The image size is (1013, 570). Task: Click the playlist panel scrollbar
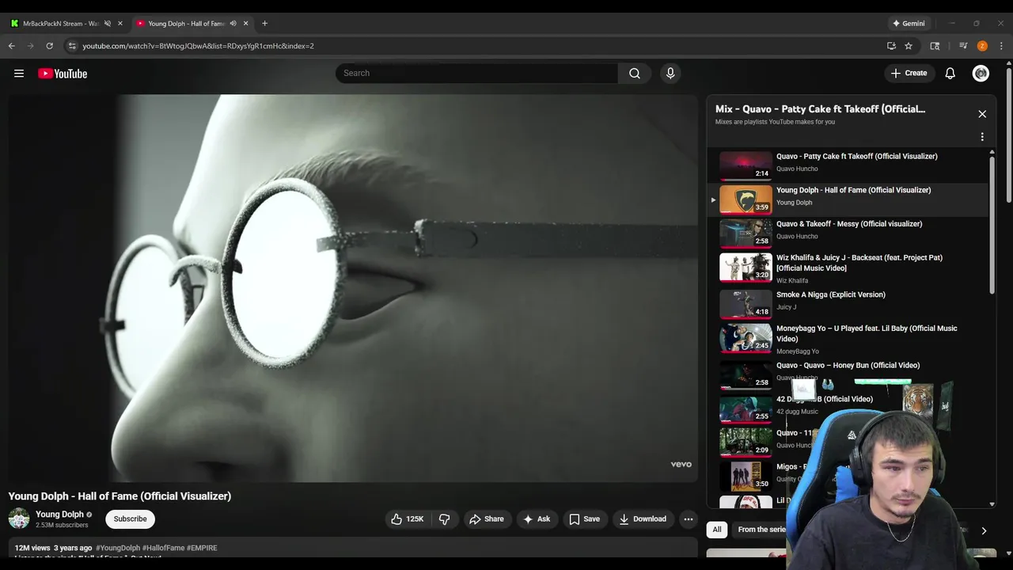(992, 226)
